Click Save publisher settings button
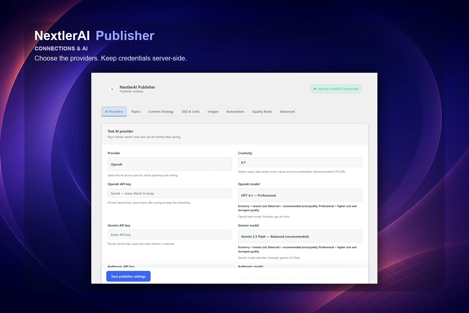This screenshot has width=469, height=313. click(x=128, y=276)
